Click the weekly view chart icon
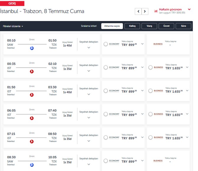 coord(156,11)
